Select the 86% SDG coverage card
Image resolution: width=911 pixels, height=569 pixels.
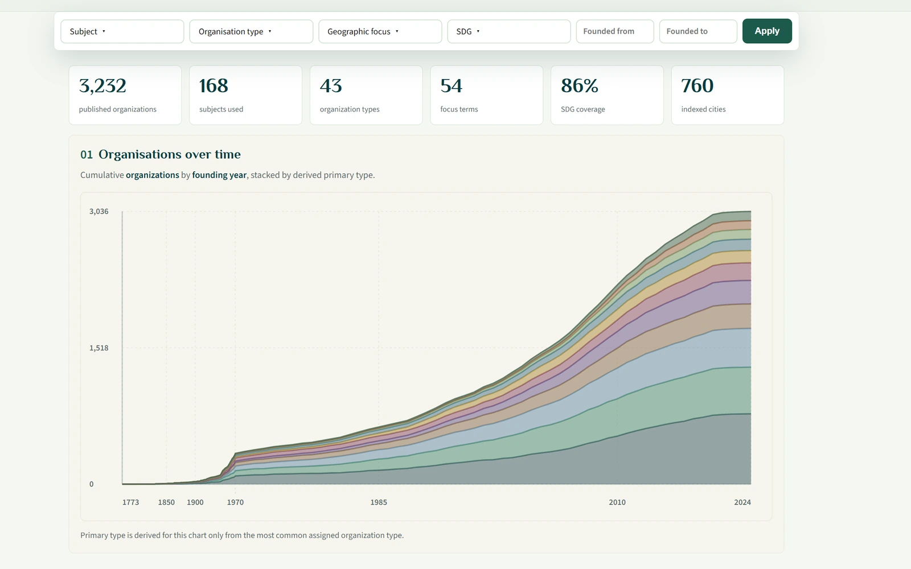tap(607, 95)
